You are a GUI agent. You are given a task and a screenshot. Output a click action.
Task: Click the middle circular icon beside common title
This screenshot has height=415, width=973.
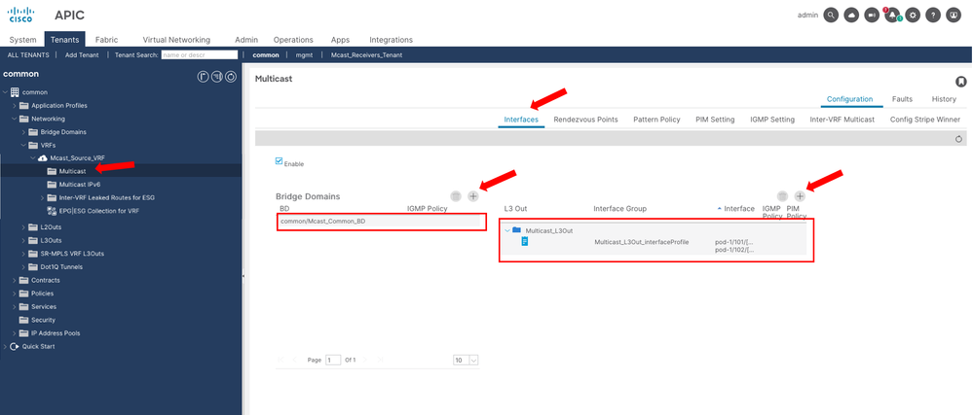[x=216, y=77]
